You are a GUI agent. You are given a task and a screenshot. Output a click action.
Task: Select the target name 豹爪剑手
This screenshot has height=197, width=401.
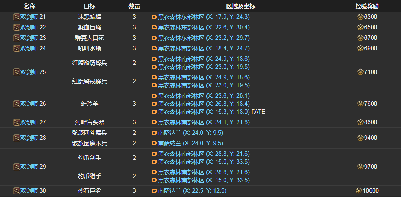point(89,158)
